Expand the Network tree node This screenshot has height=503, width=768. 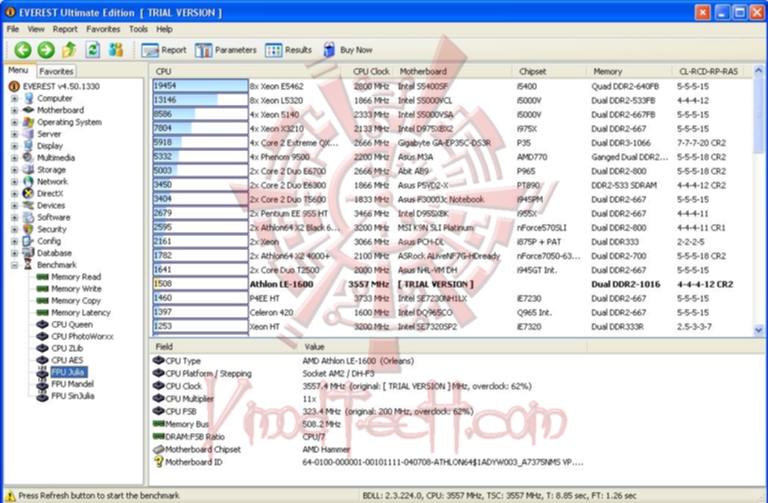[x=15, y=182]
